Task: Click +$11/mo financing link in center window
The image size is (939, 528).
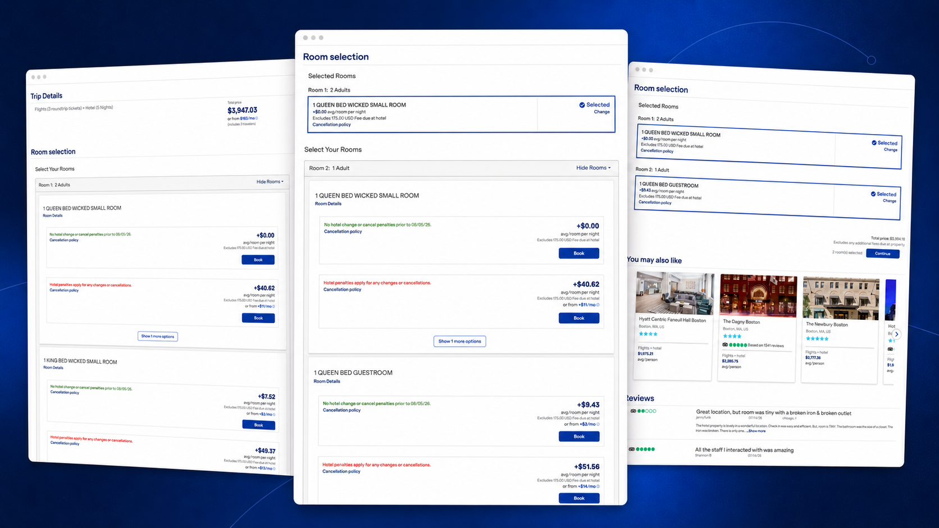Action: click(x=587, y=305)
